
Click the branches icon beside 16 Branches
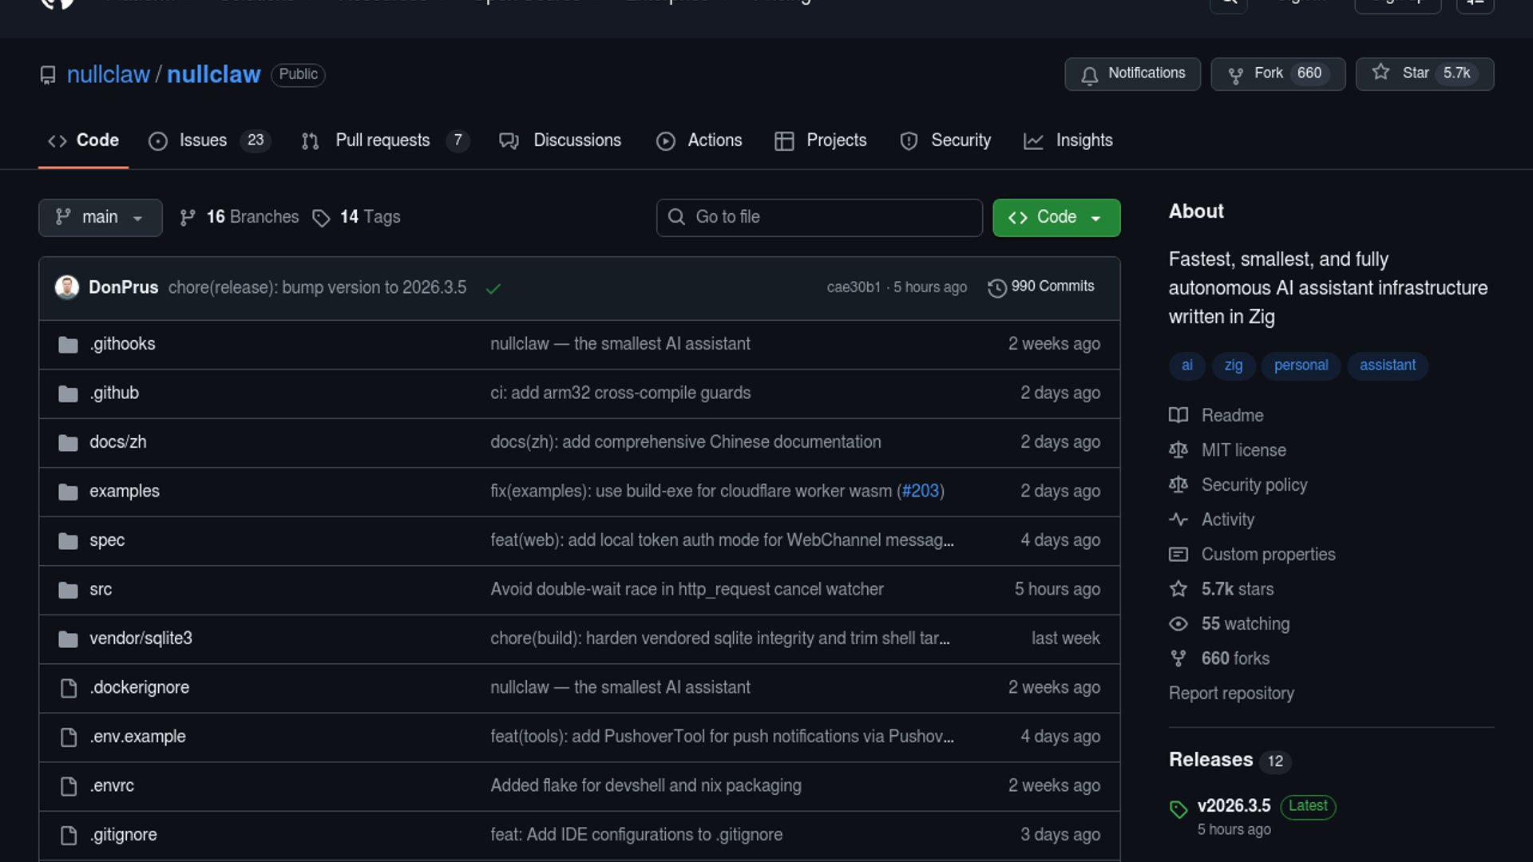click(188, 218)
